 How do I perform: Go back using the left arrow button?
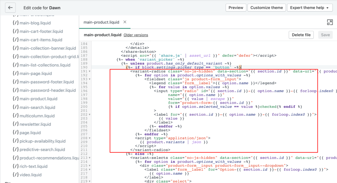10,8
